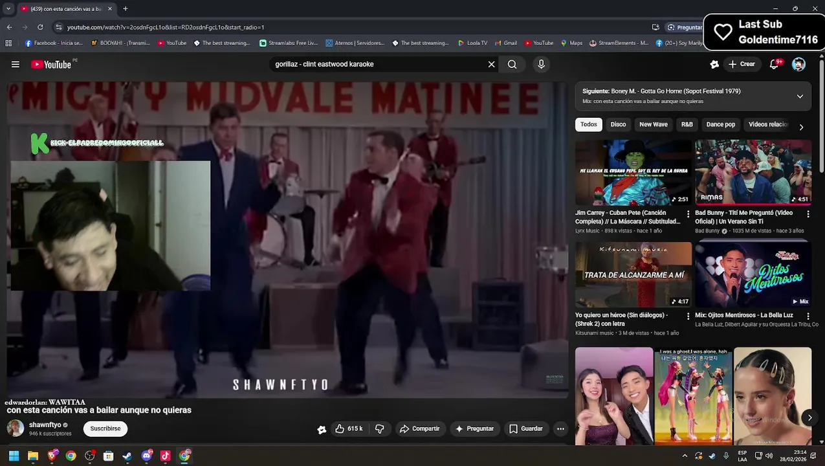Dislike the video with thumbs-down
The height and width of the screenshot is (466, 825).
click(380, 428)
